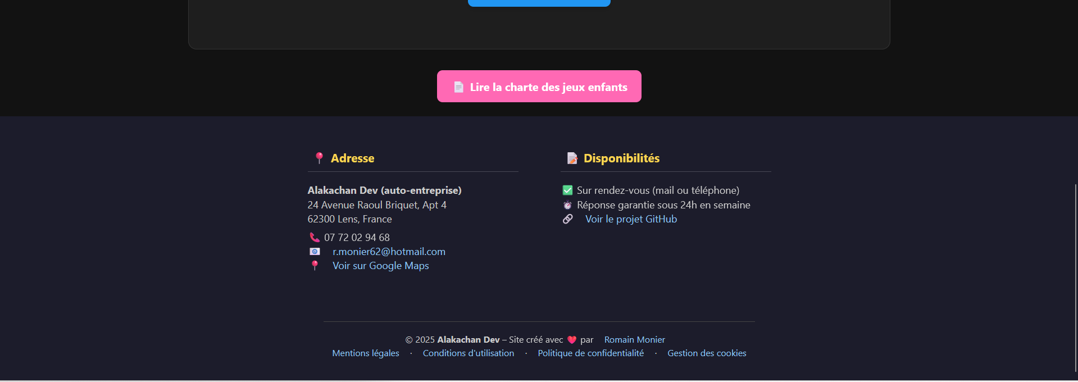Click the Adresse heading

(x=352, y=158)
